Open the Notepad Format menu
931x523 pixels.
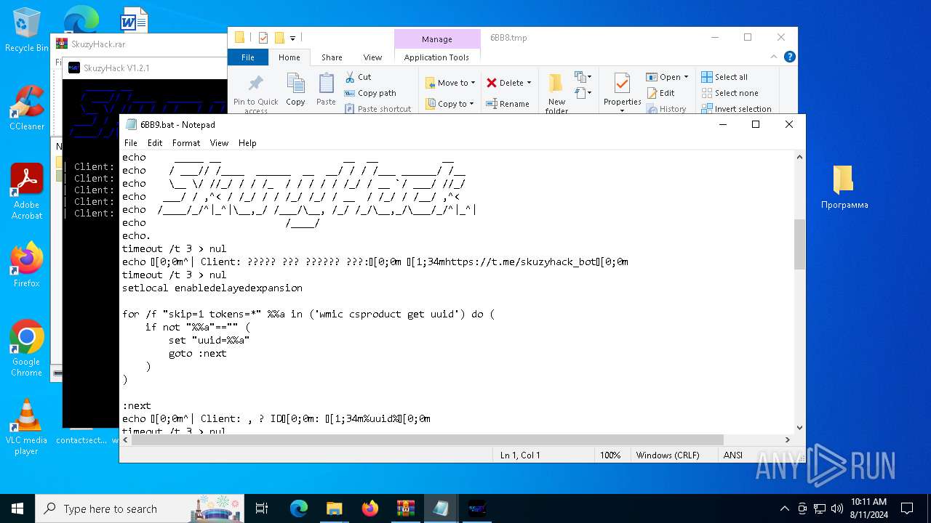(186, 143)
